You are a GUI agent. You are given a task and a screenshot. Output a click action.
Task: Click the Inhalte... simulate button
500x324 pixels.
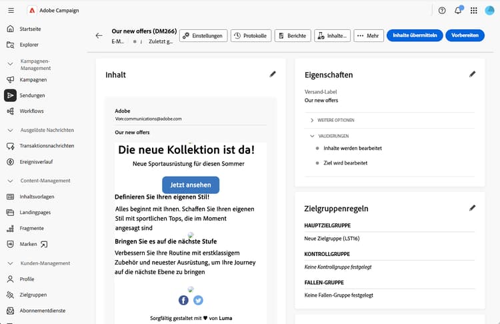point(332,36)
